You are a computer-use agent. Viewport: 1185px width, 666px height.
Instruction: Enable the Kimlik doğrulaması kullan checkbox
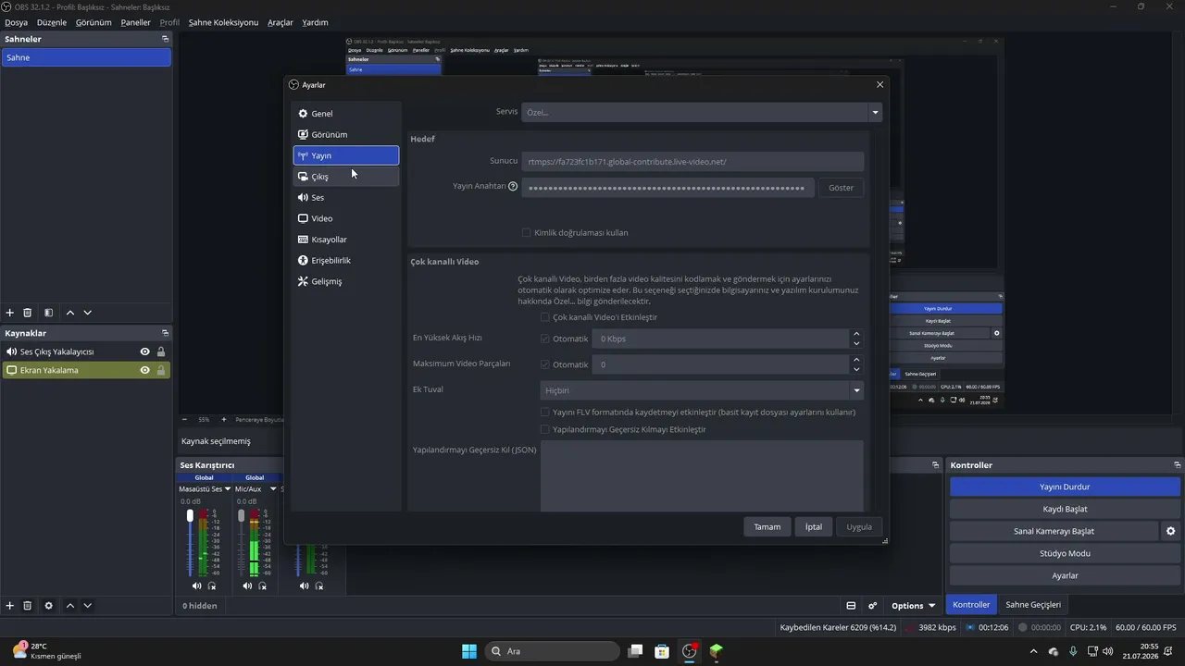526,232
